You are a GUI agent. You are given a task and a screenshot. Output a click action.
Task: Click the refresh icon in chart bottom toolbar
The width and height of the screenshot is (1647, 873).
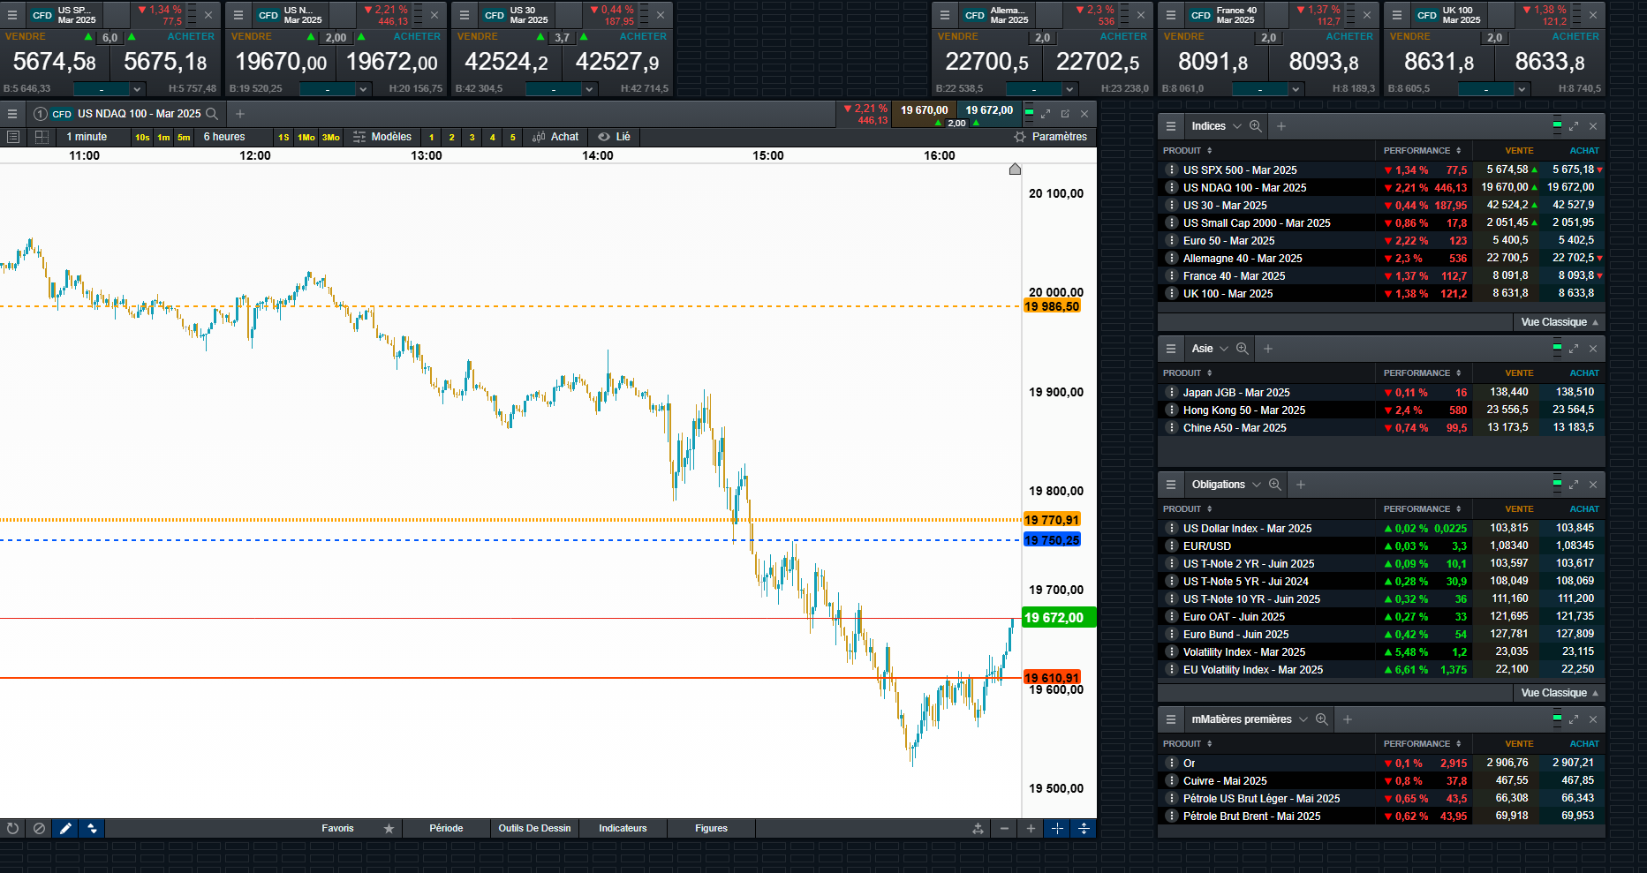(12, 828)
